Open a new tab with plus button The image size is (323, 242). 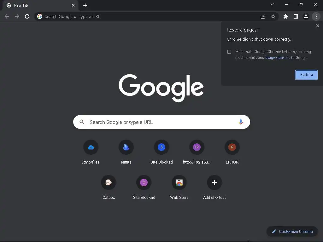pyautogui.click(x=85, y=5)
